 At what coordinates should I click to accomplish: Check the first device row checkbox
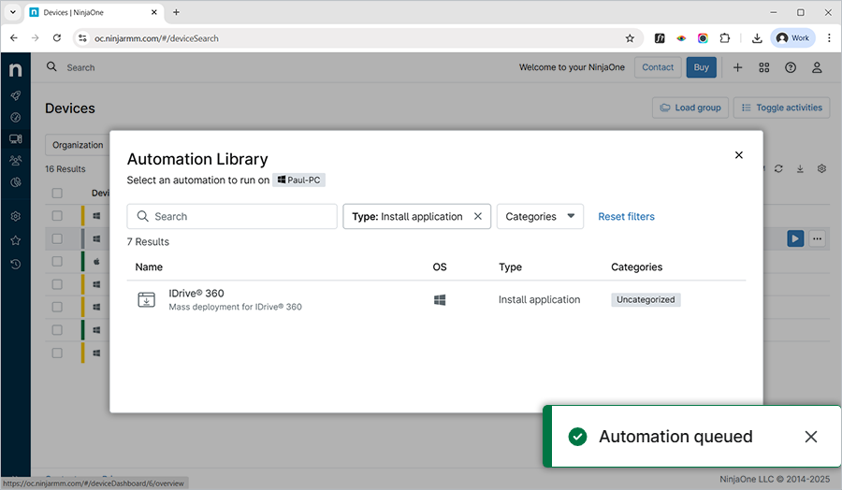(57, 216)
